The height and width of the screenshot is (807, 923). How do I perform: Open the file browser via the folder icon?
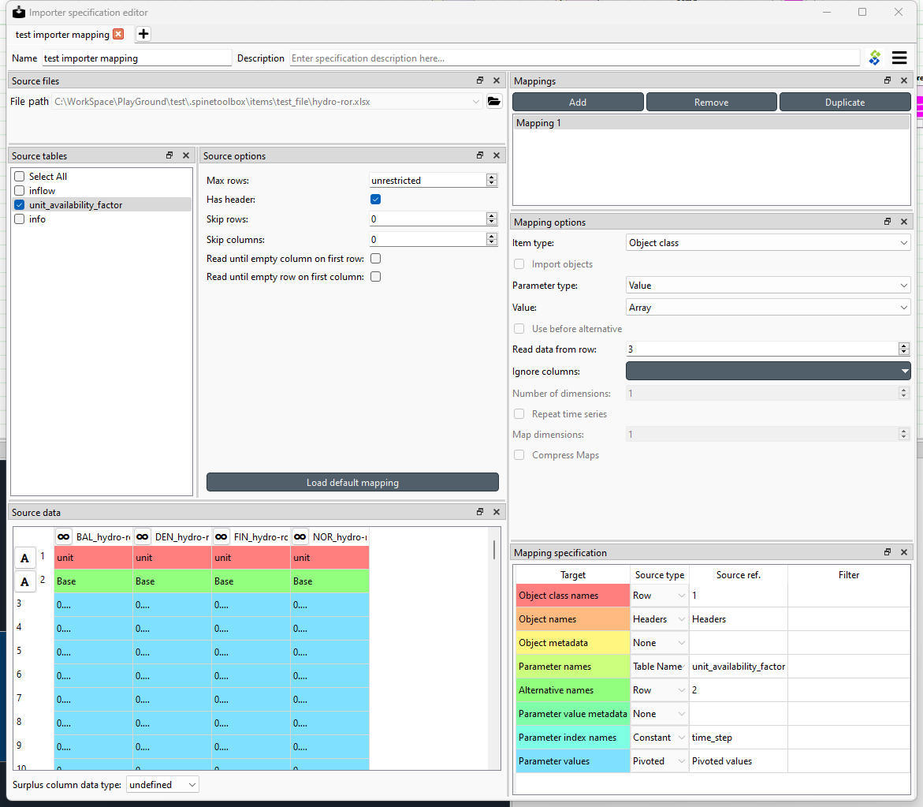[496, 101]
